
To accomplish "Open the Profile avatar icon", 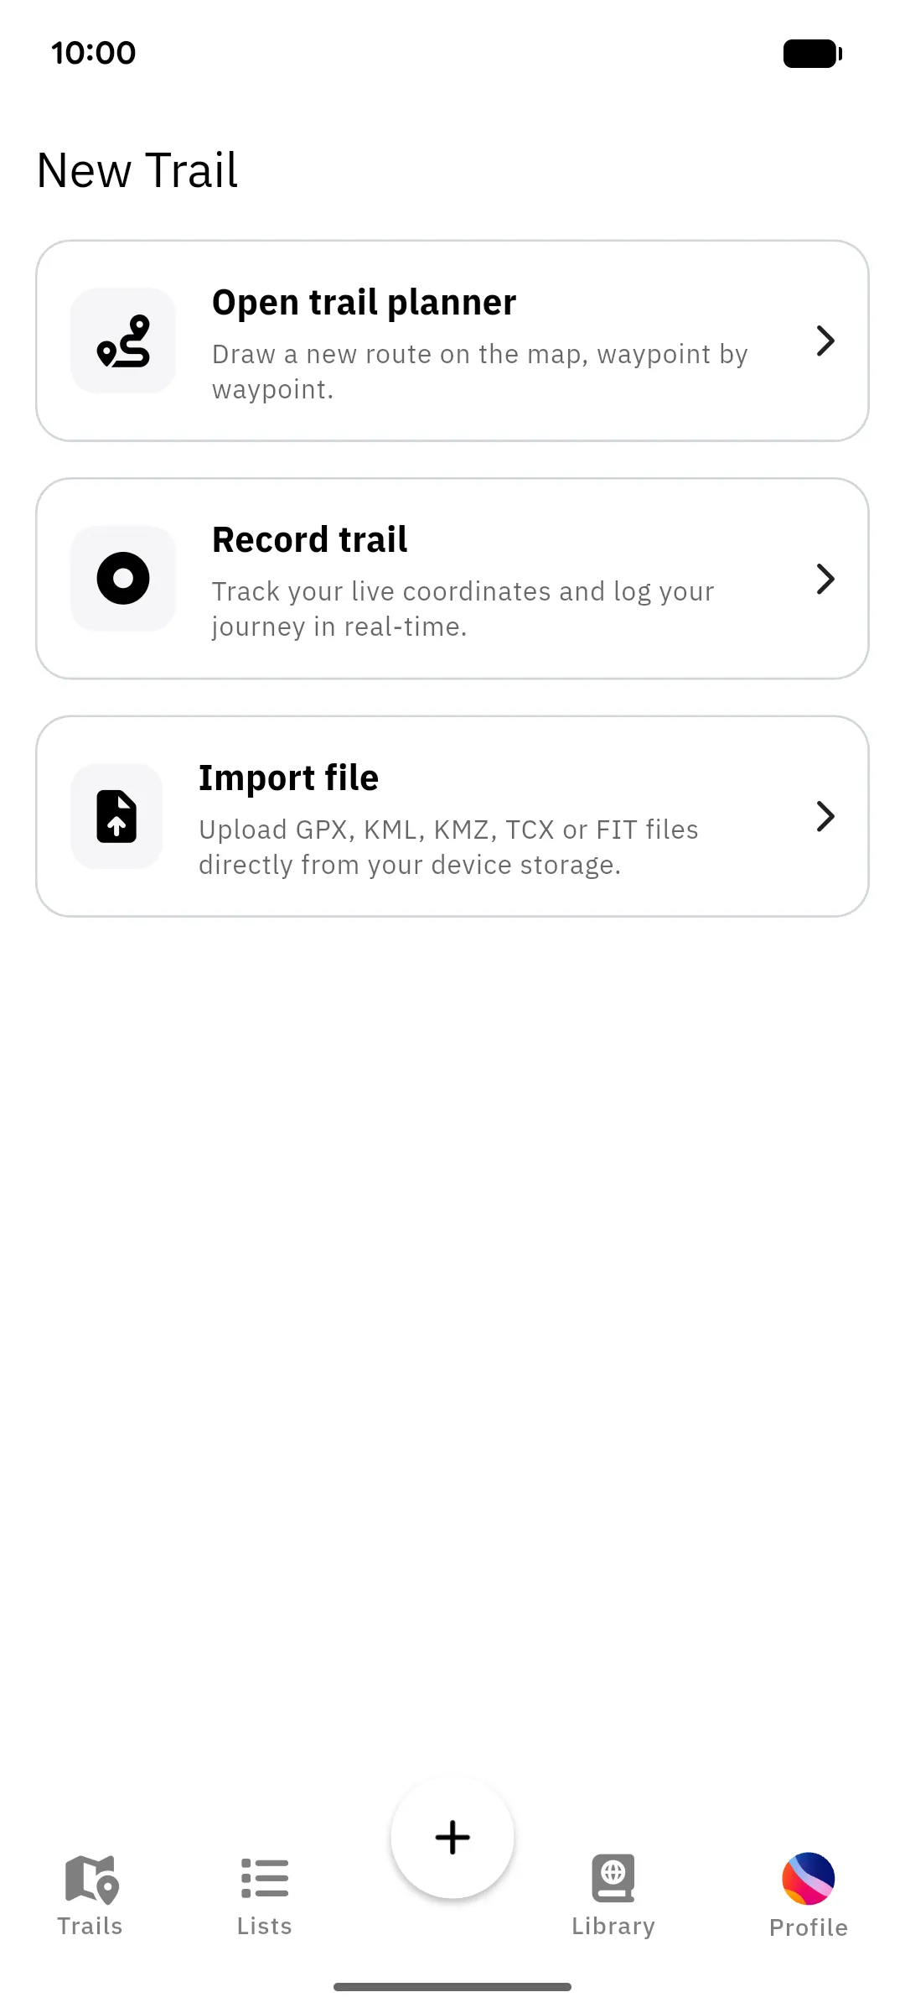I will coord(809,1879).
